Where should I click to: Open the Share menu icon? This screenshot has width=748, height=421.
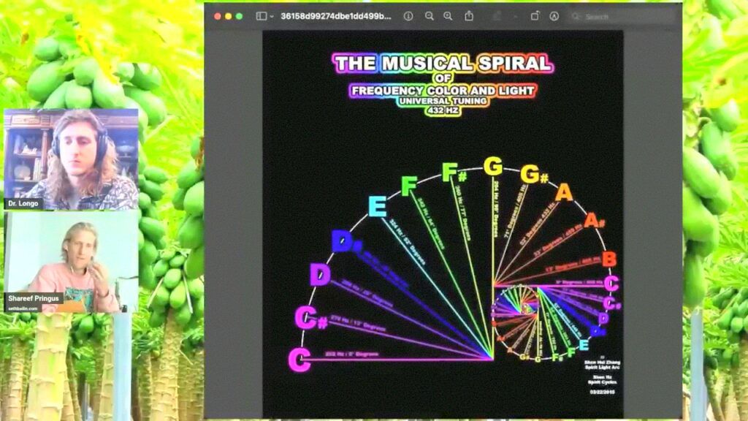[469, 16]
